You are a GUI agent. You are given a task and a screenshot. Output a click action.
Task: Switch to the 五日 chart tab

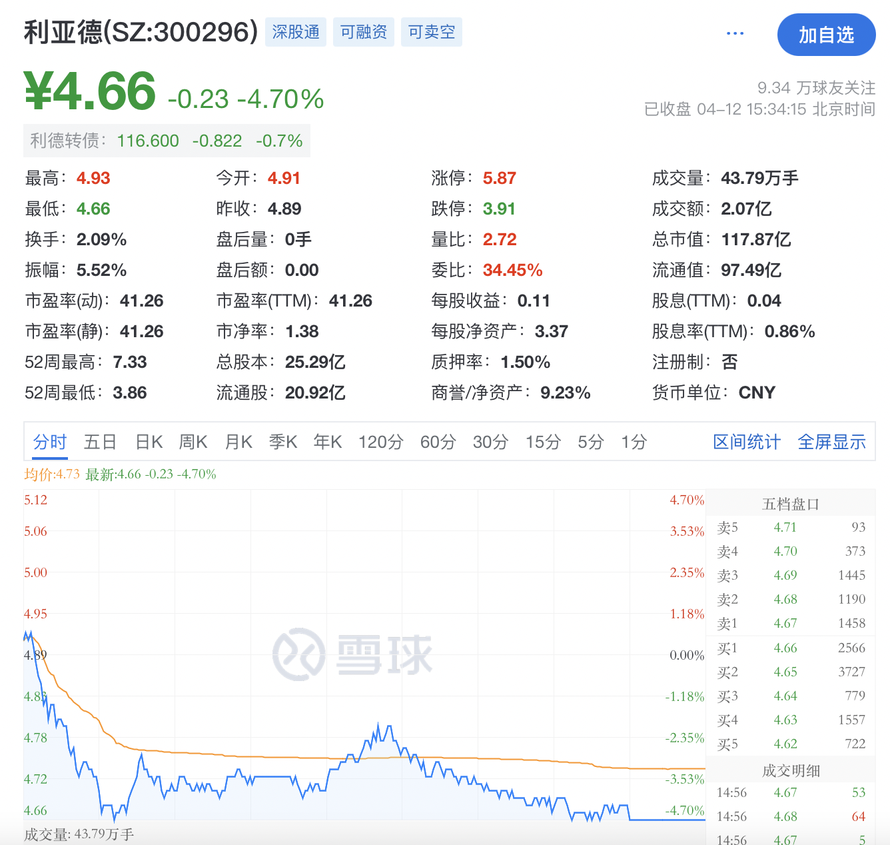click(x=101, y=442)
